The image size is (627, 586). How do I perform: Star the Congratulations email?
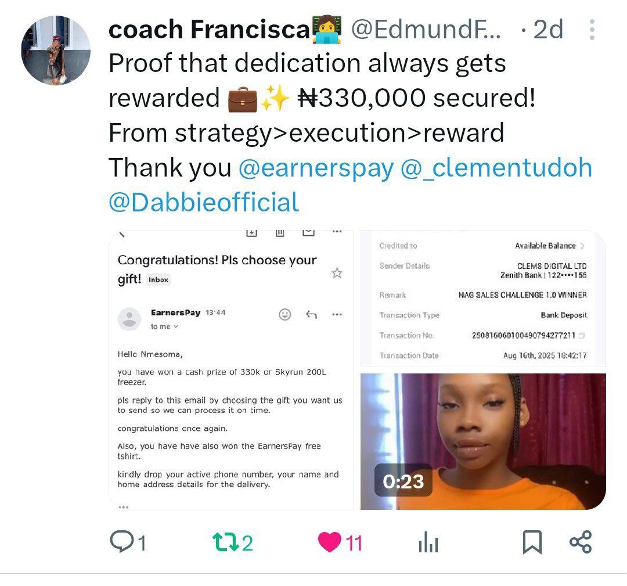(x=337, y=273)
